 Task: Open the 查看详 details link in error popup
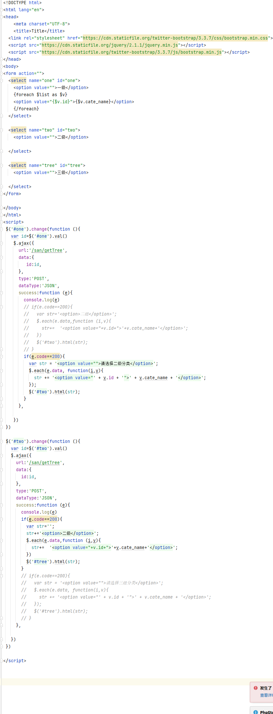coord(266,695)
